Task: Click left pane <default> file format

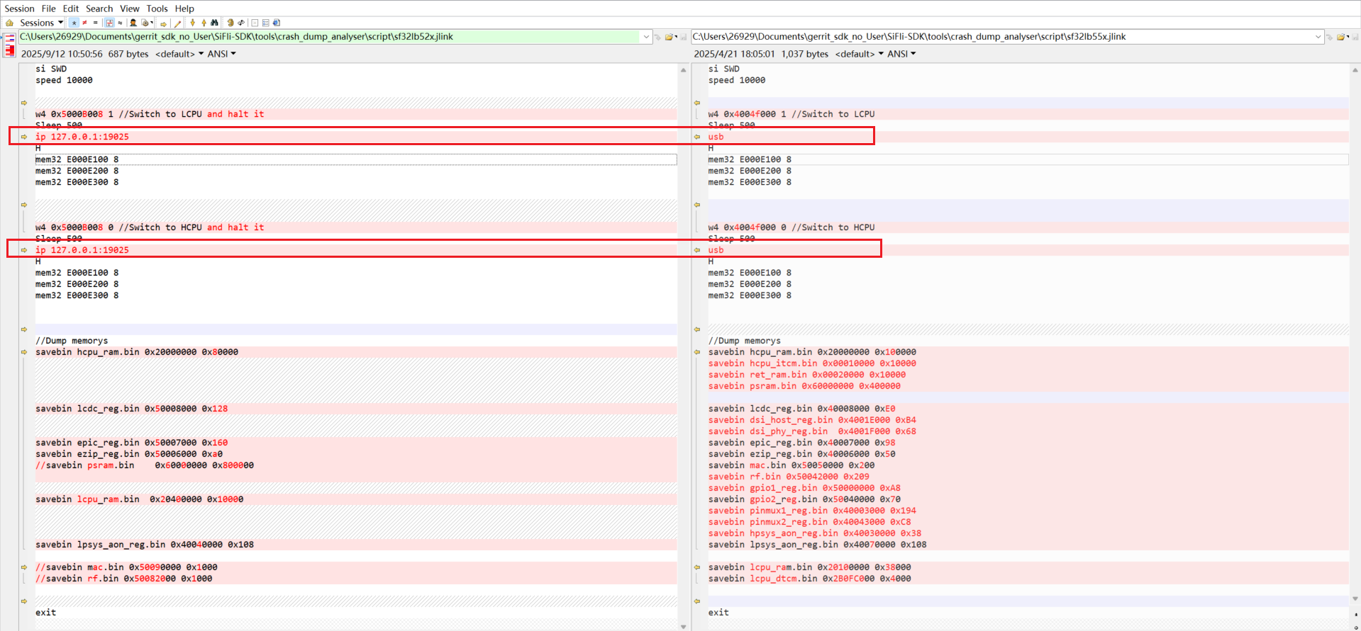Action: pyautogui.click(x=179, y=54)
